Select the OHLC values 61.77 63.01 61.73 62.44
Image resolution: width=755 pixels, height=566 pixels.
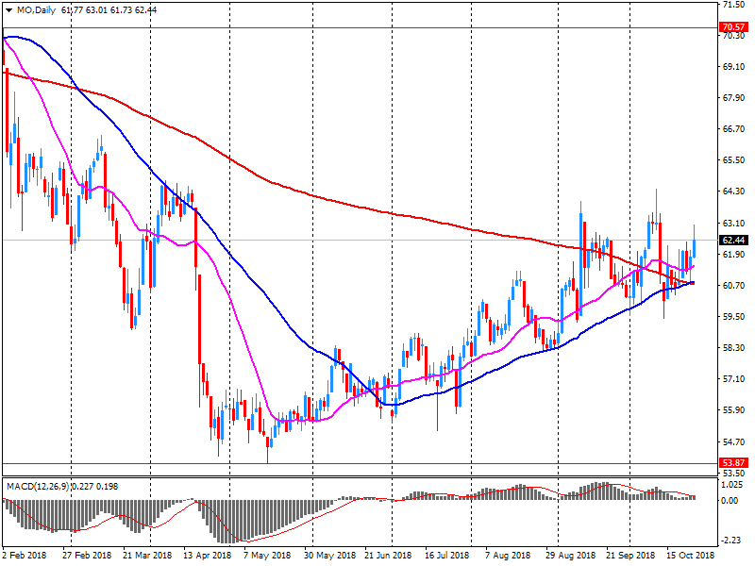coord(109,10)
